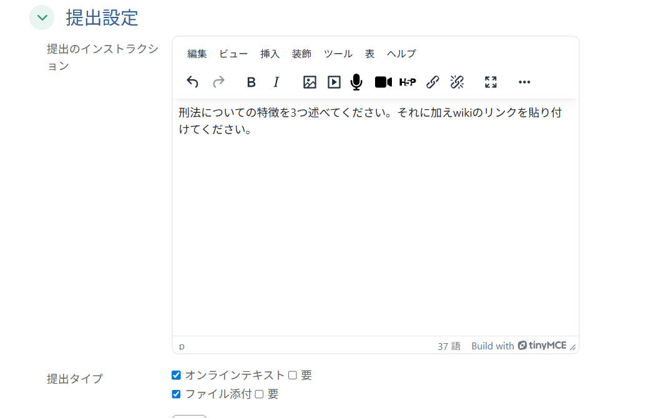Redo an edit using the redo arrow
This screenshot has height=418, width=664.
click(217, 82)
